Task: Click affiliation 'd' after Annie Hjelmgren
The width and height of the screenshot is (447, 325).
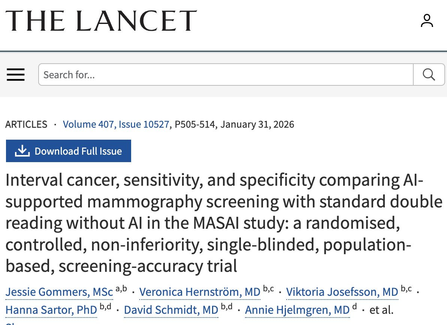Action: [354, 307]
